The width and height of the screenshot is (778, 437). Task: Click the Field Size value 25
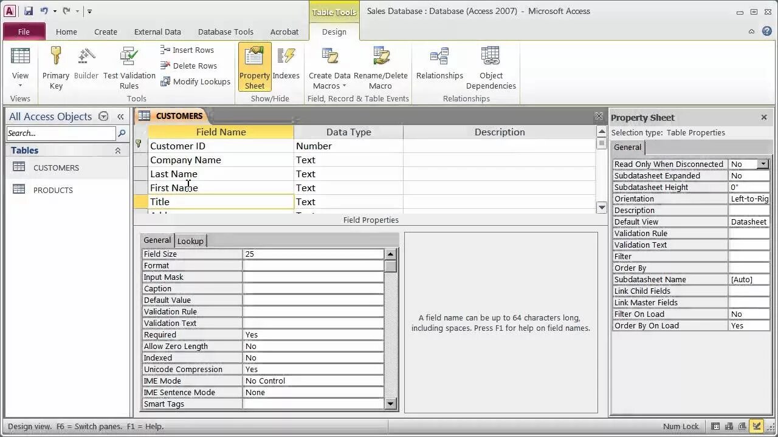pos(313,254)
